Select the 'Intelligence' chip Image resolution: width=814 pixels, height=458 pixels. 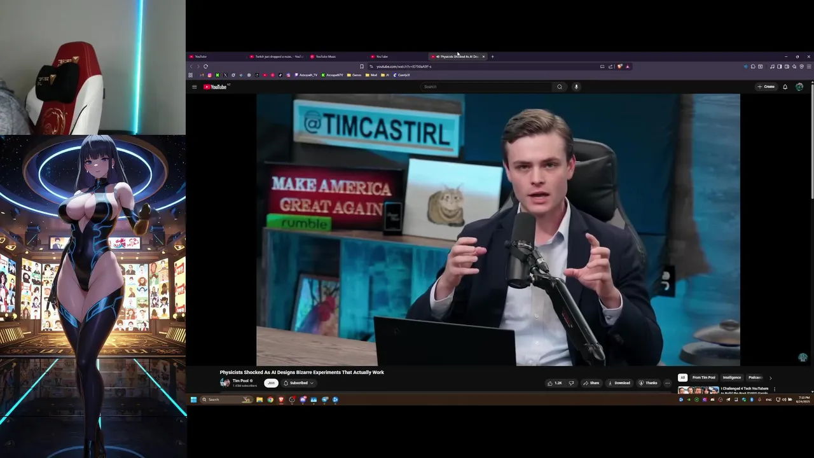point(732,377)
